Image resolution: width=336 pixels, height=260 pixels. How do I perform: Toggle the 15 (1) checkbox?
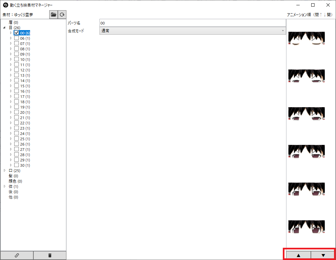coord(17,86)
